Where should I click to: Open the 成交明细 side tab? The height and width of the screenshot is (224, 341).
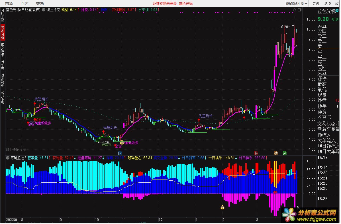coord(3,50)
